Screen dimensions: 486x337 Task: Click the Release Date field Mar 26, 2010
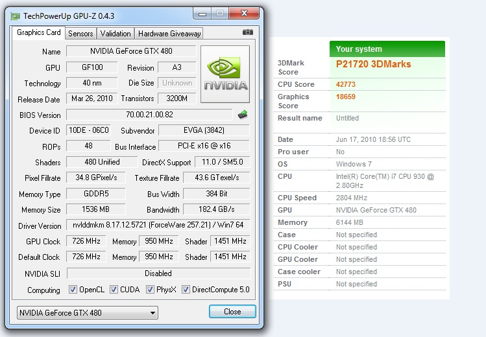[92, 99]
